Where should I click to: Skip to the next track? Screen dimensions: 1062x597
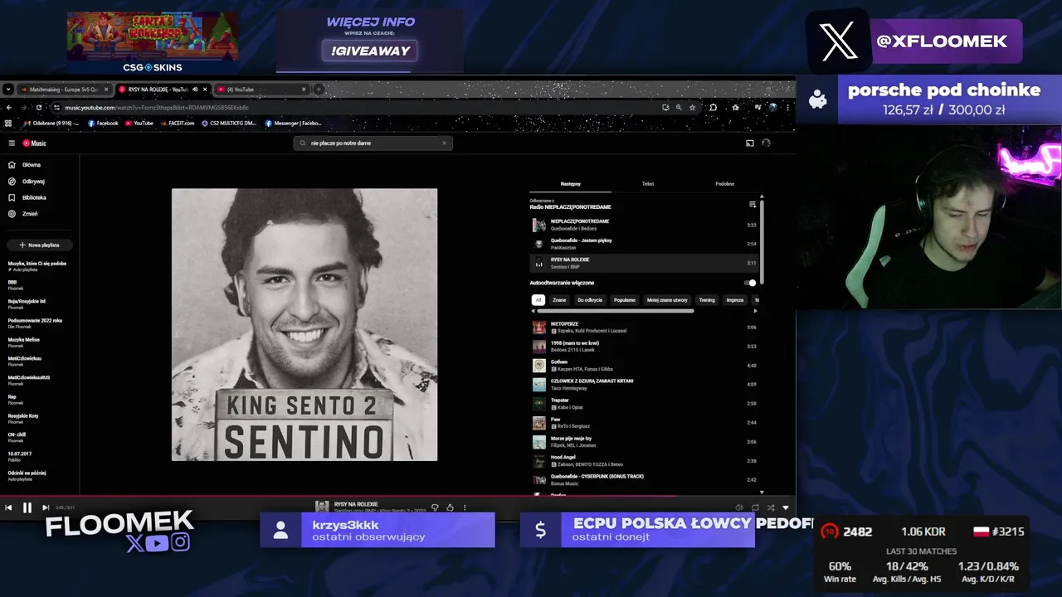(x=46, y=507)
